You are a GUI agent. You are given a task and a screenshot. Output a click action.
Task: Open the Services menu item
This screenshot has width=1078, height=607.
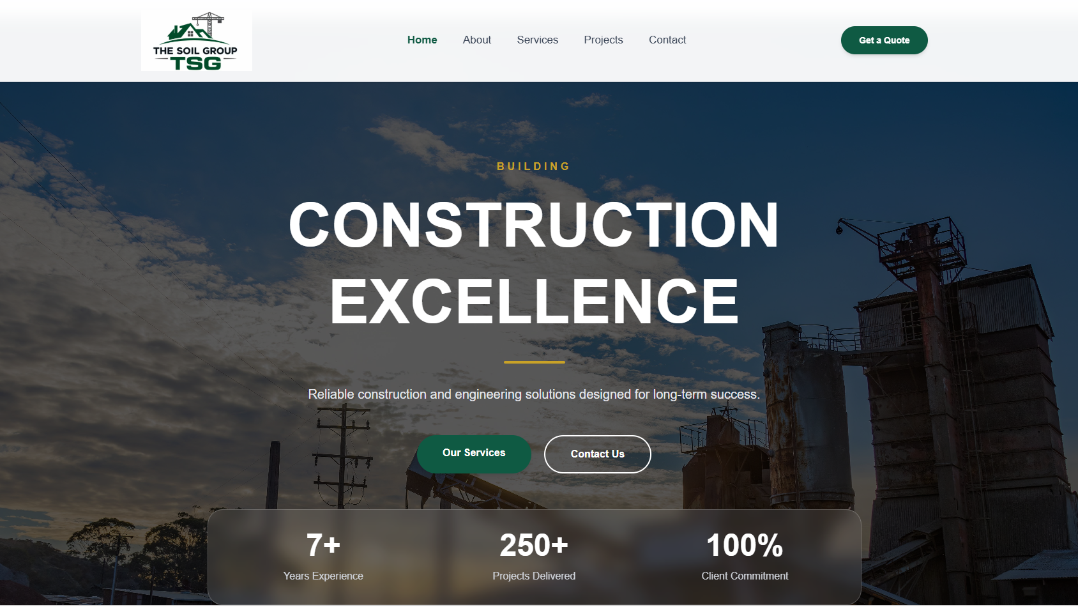tap(538, 40)
